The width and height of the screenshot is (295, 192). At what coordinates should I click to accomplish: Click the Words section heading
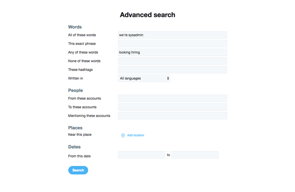click(x=75, y=27)
